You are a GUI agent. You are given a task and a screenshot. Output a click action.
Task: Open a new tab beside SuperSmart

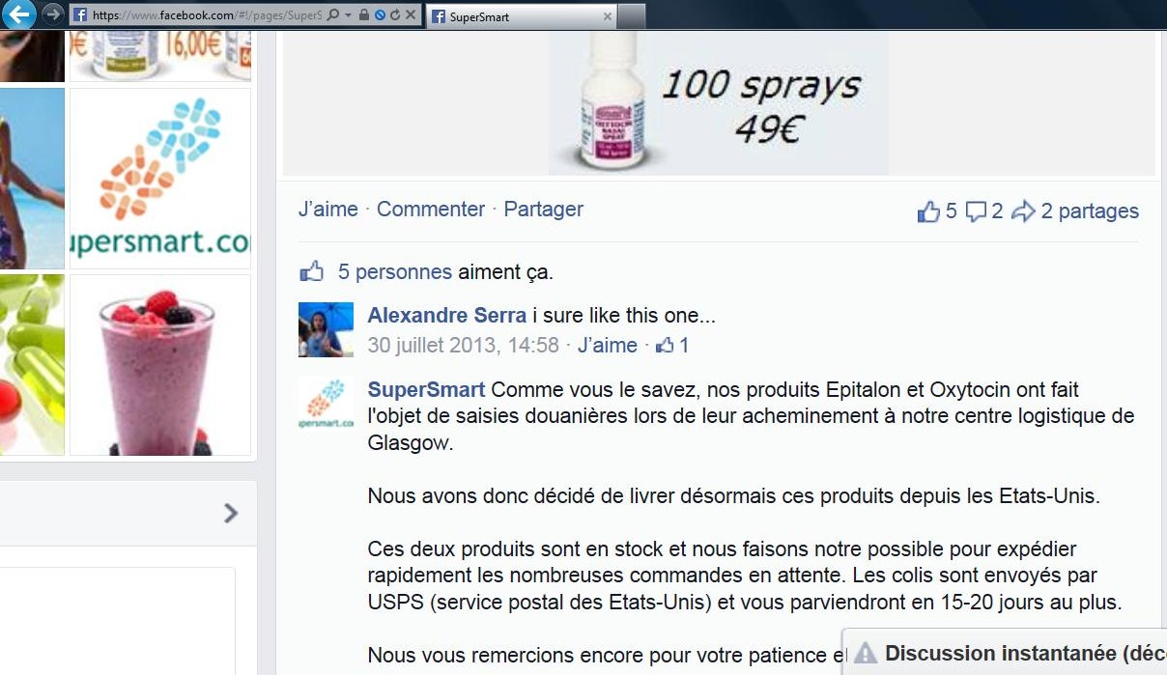pyautogui.click(x=632, y=16)
